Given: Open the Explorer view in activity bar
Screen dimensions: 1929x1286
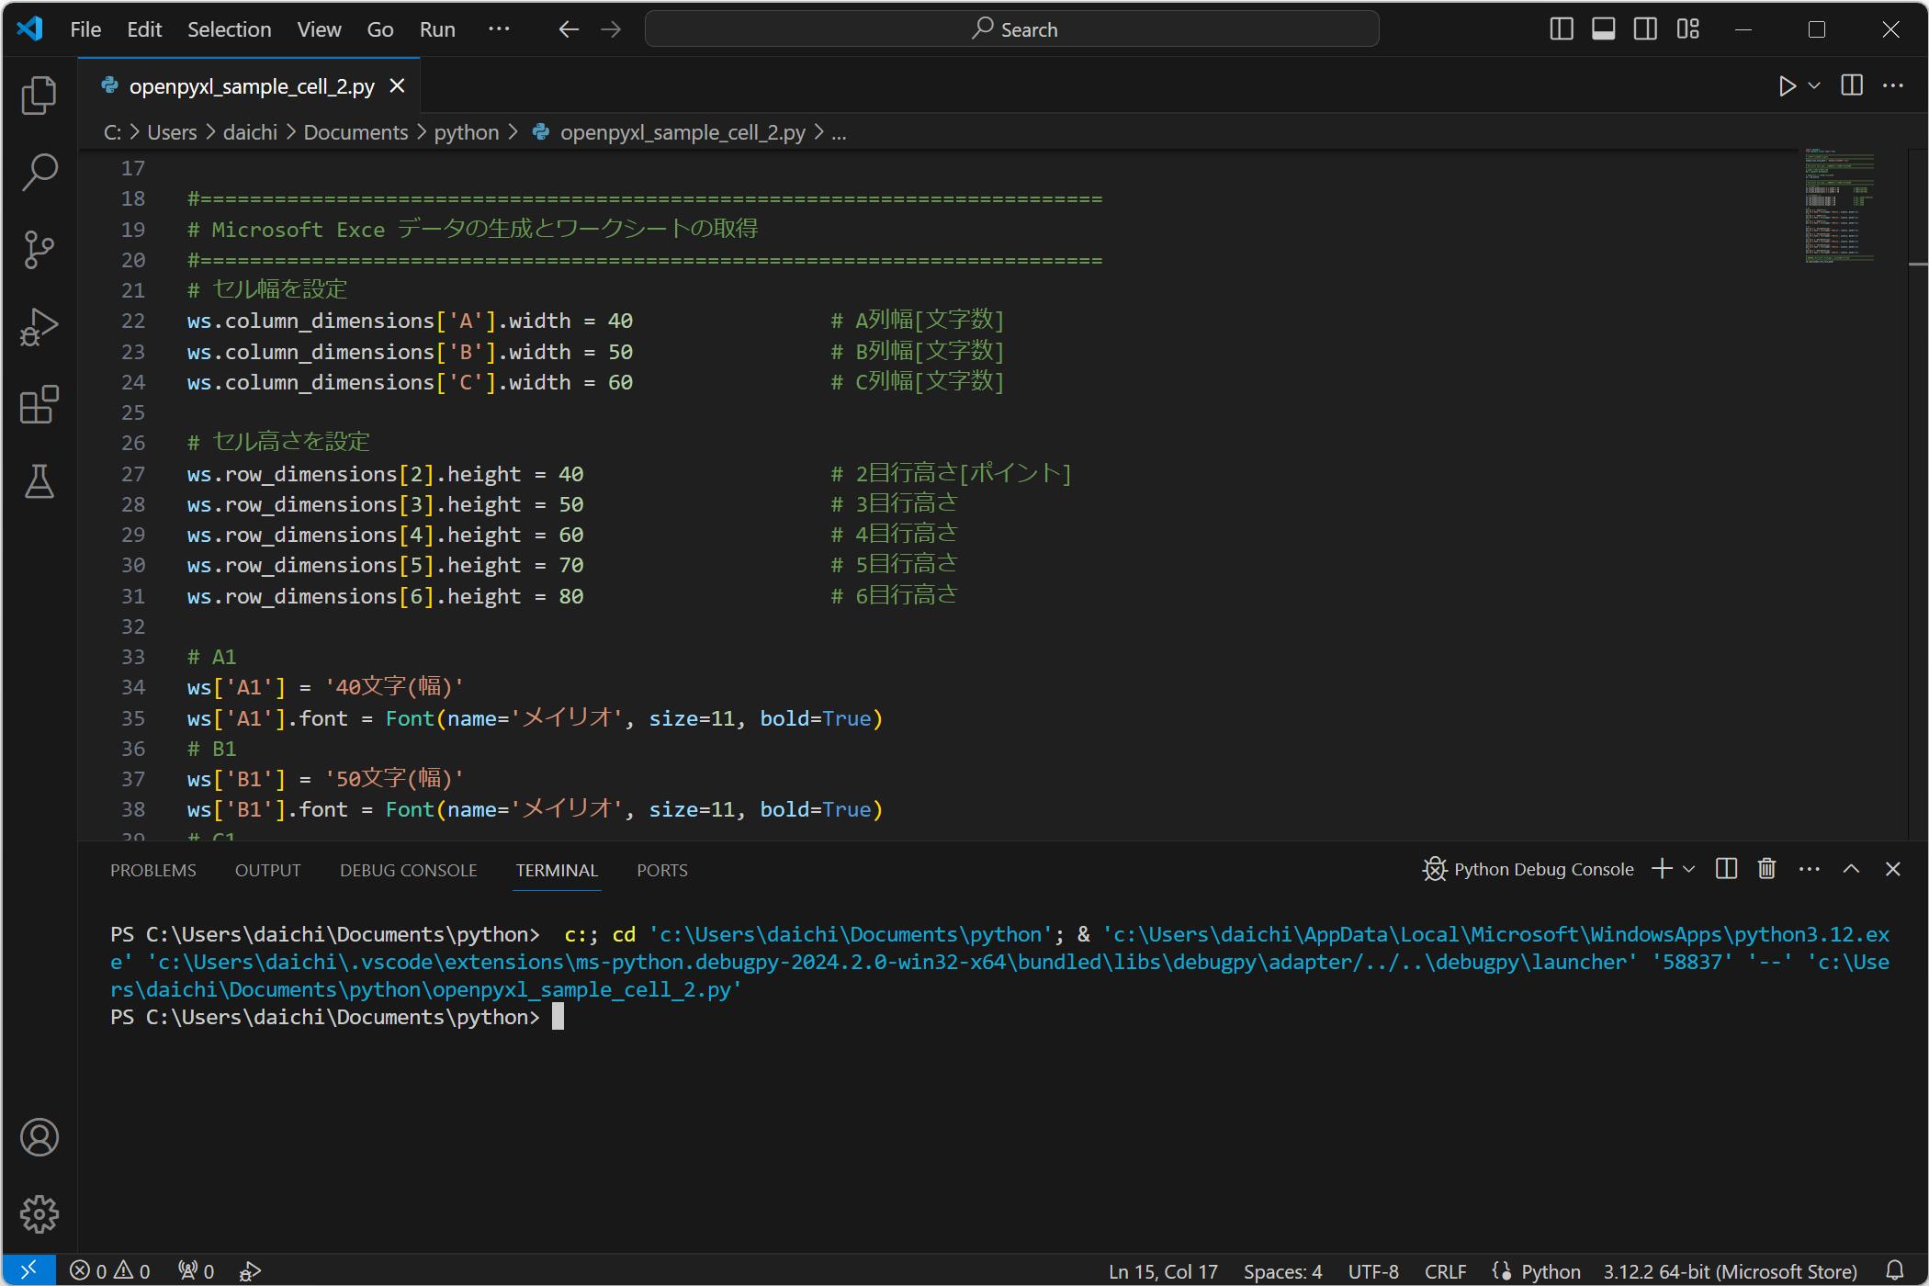Looking at the screenshot, I should click(39, 96).
